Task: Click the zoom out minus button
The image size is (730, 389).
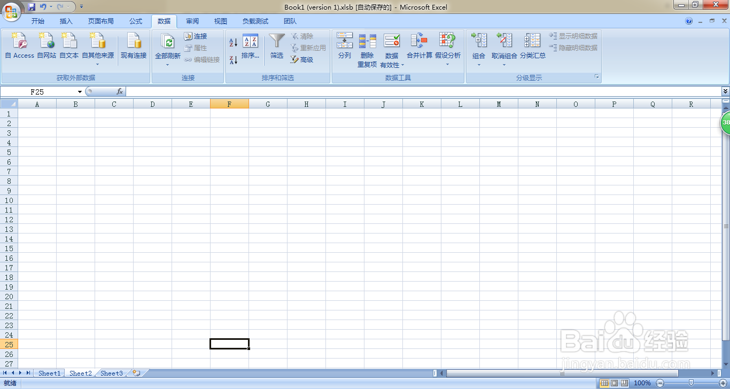Action: [660, 383]
